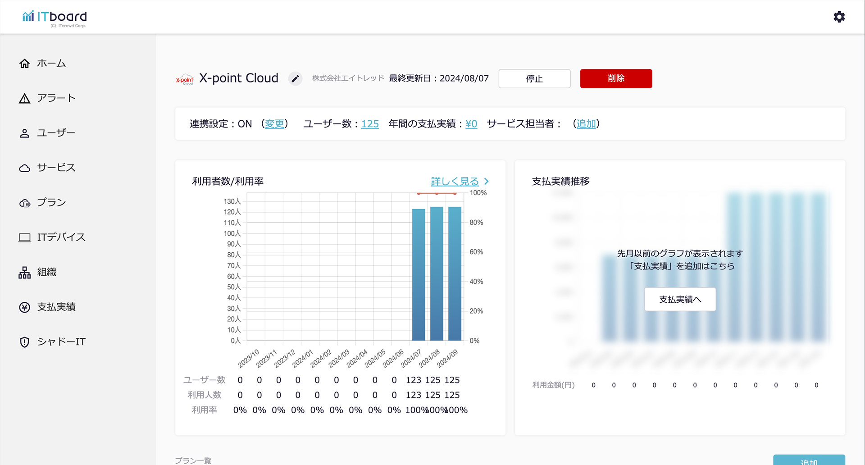865x465 pixels.
Task: Click the alert triangle icon
Action: pyautogui.click(x=25, y=99)
